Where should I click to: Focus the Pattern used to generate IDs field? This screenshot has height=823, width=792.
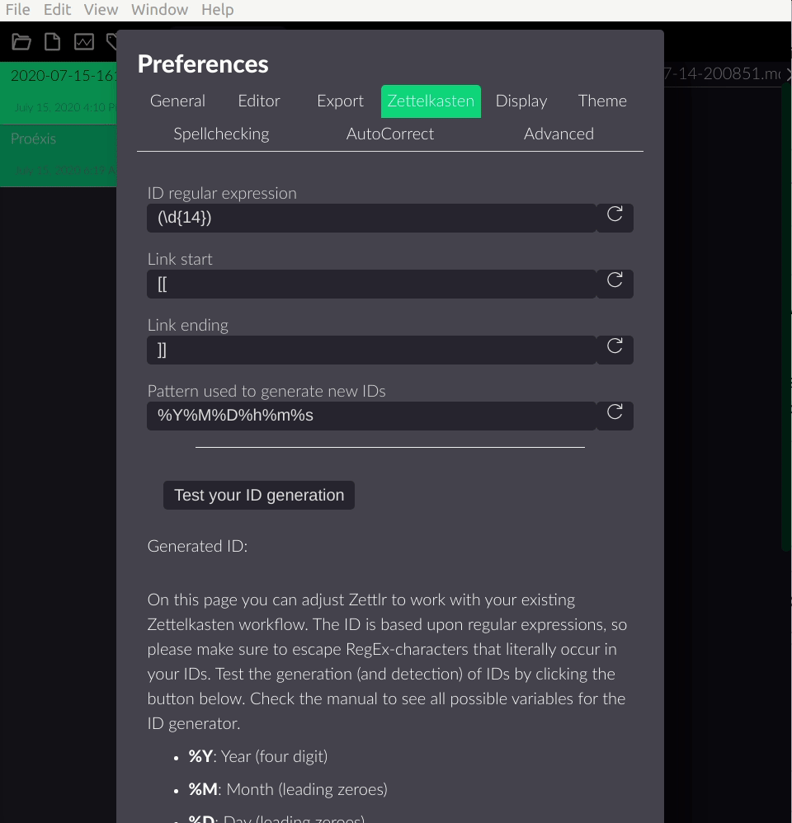coord(371,416)
